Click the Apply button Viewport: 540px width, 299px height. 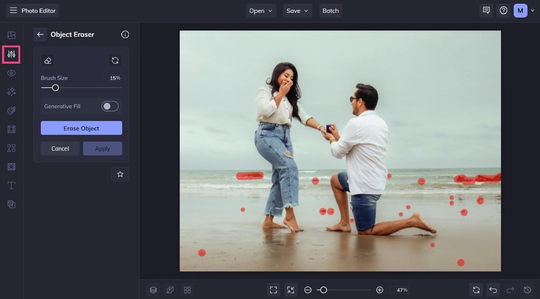[102, 149]
